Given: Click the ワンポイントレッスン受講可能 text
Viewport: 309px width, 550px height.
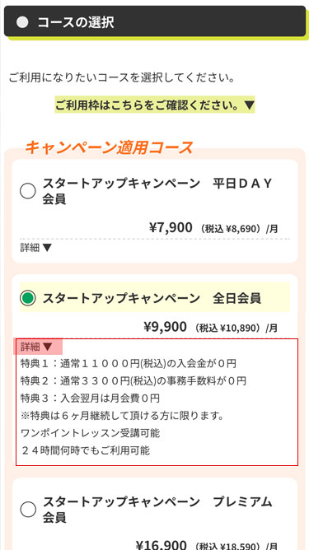Looking at the screenshot, I should [x=91, y=433].
